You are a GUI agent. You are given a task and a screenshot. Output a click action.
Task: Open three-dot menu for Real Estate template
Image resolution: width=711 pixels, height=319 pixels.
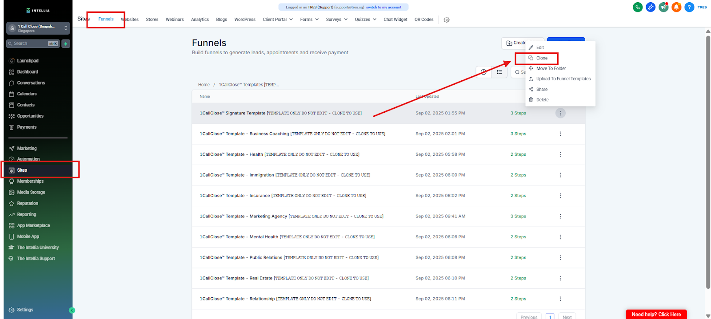click(560, 278)
